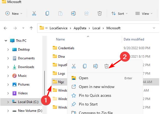
Task: Go forward with the right arrow
Action: pyautogui.click(x=15, y=28)
